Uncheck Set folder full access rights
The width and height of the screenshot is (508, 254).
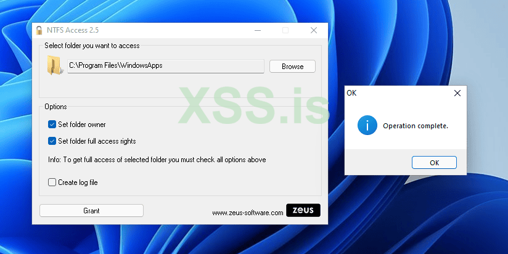point(52,141)
